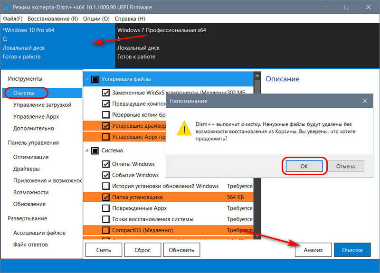The height and width of the screenshot is (273, 380).
Task: Click the Развертывание sidebar header
Action: click(x=28, y=218)
